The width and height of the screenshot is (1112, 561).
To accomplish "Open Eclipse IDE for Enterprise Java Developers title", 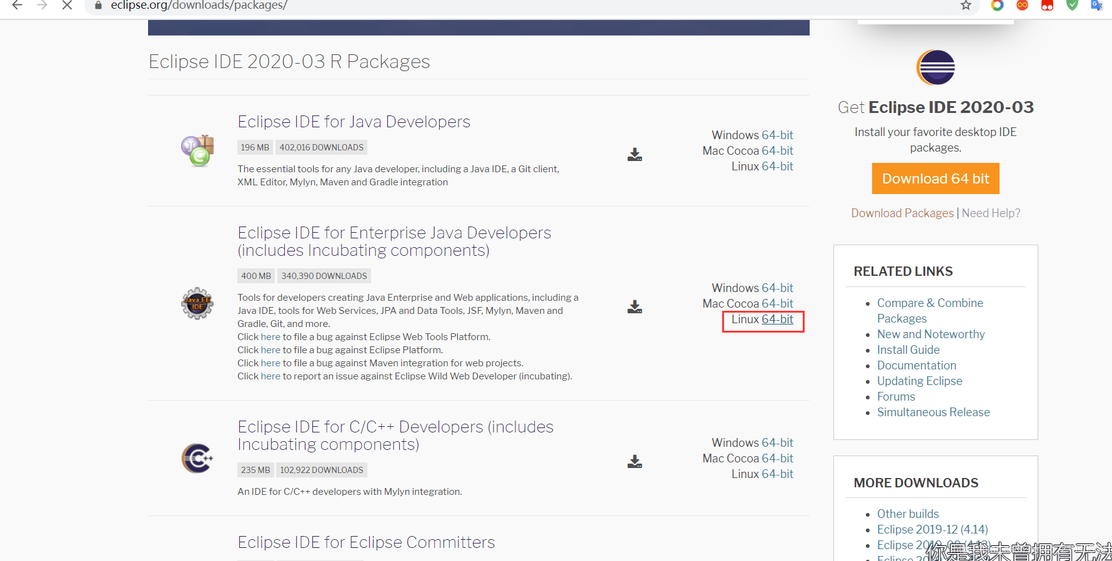I will pyautogui.click(x=394, y=241).
